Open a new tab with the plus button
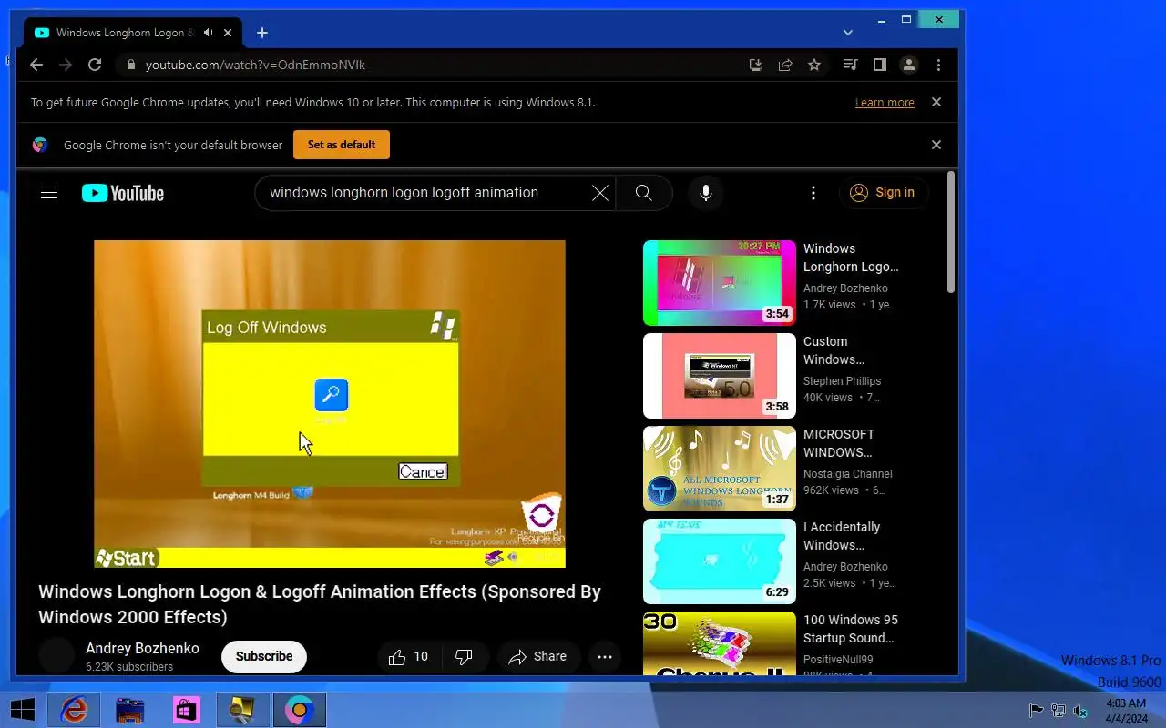Viewport: 1166px width, 728px height. (x=262, y=33)
